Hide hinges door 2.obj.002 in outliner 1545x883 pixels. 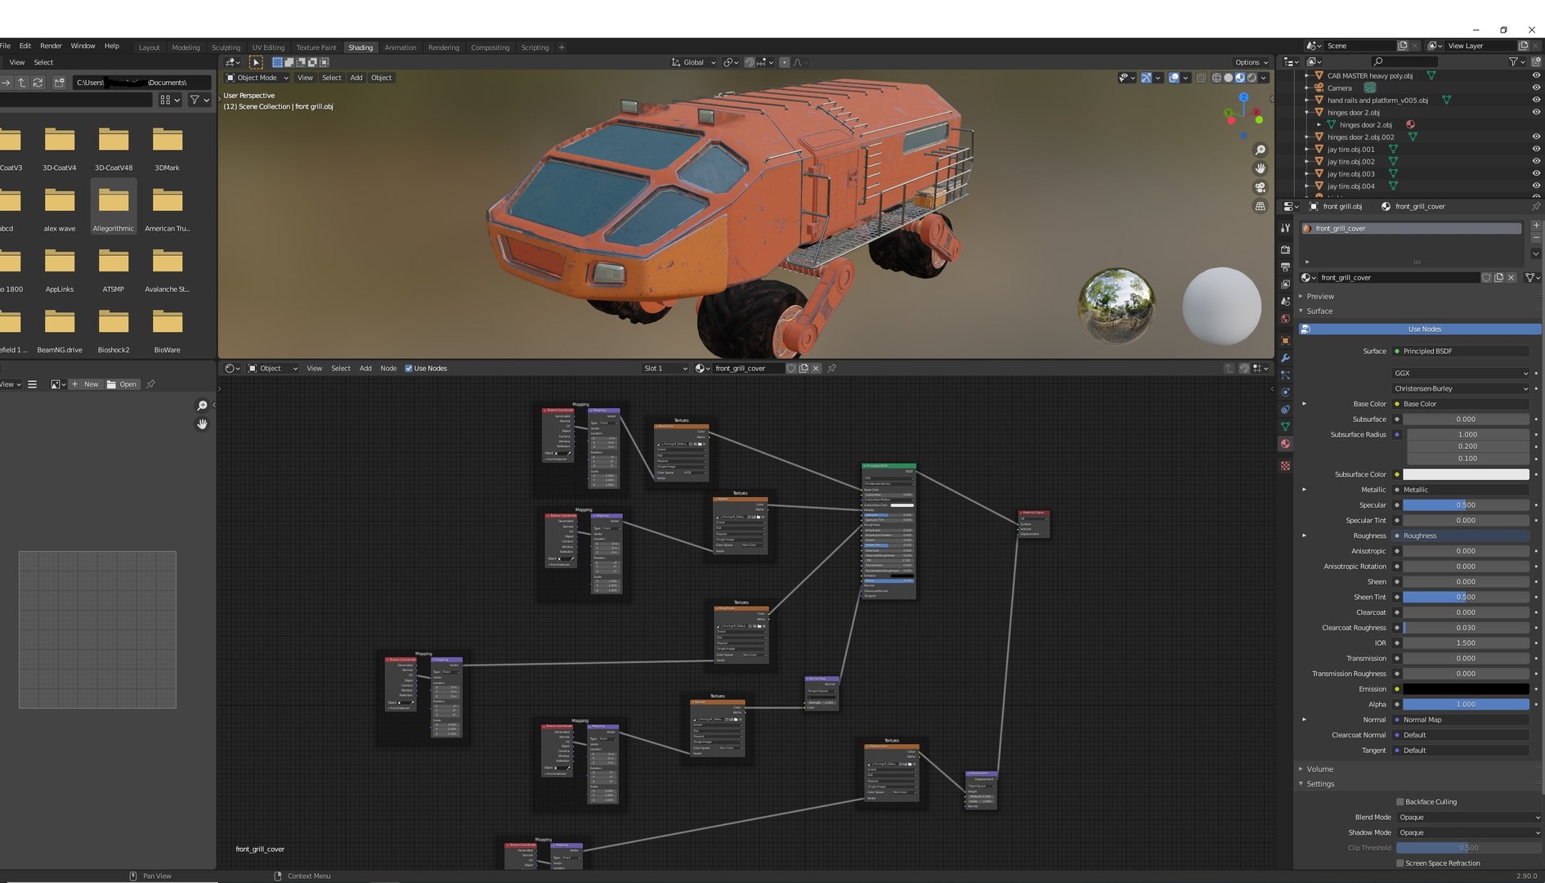coord(1536,137)
